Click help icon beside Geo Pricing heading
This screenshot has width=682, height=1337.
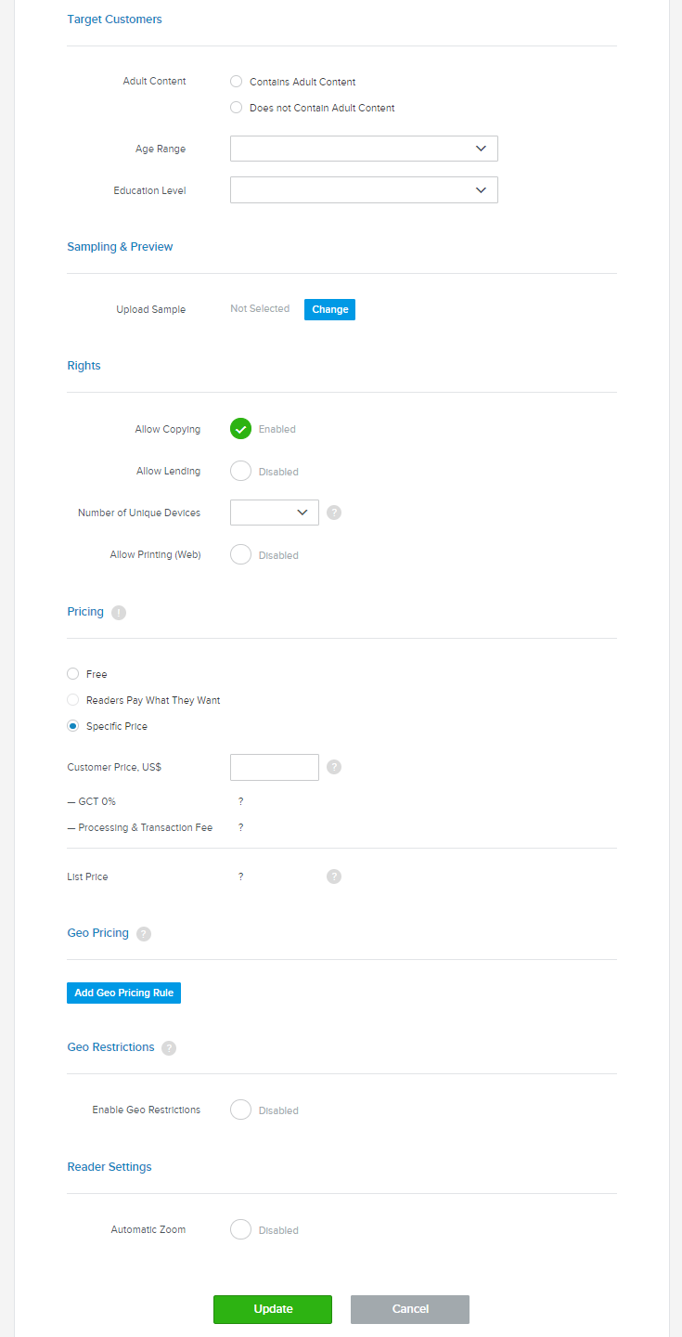144,934
